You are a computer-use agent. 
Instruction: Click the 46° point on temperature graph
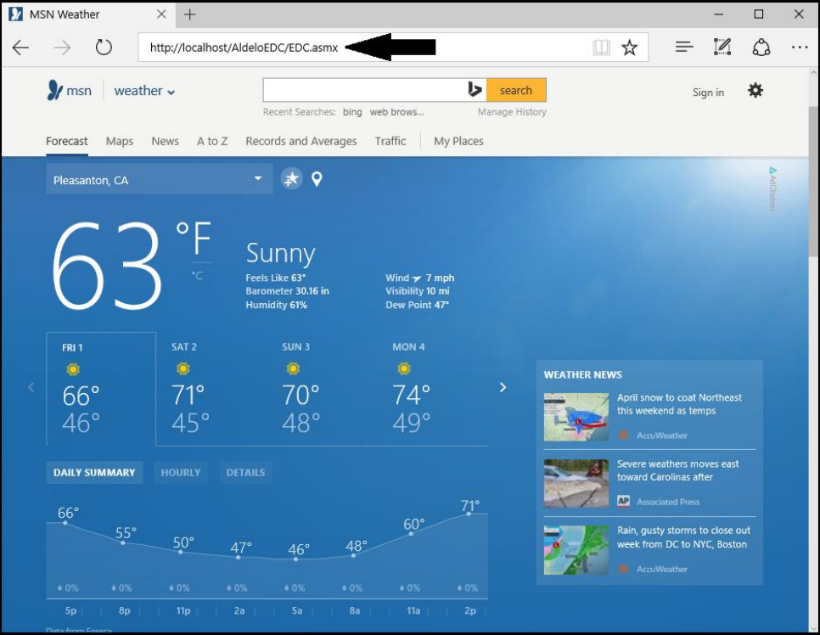[296, 559]
